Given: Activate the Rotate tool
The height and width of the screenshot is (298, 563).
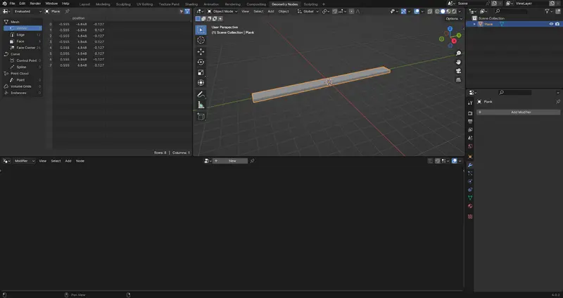Looking at the screenshot, I should pyautogui.click(x=201, y=62).
